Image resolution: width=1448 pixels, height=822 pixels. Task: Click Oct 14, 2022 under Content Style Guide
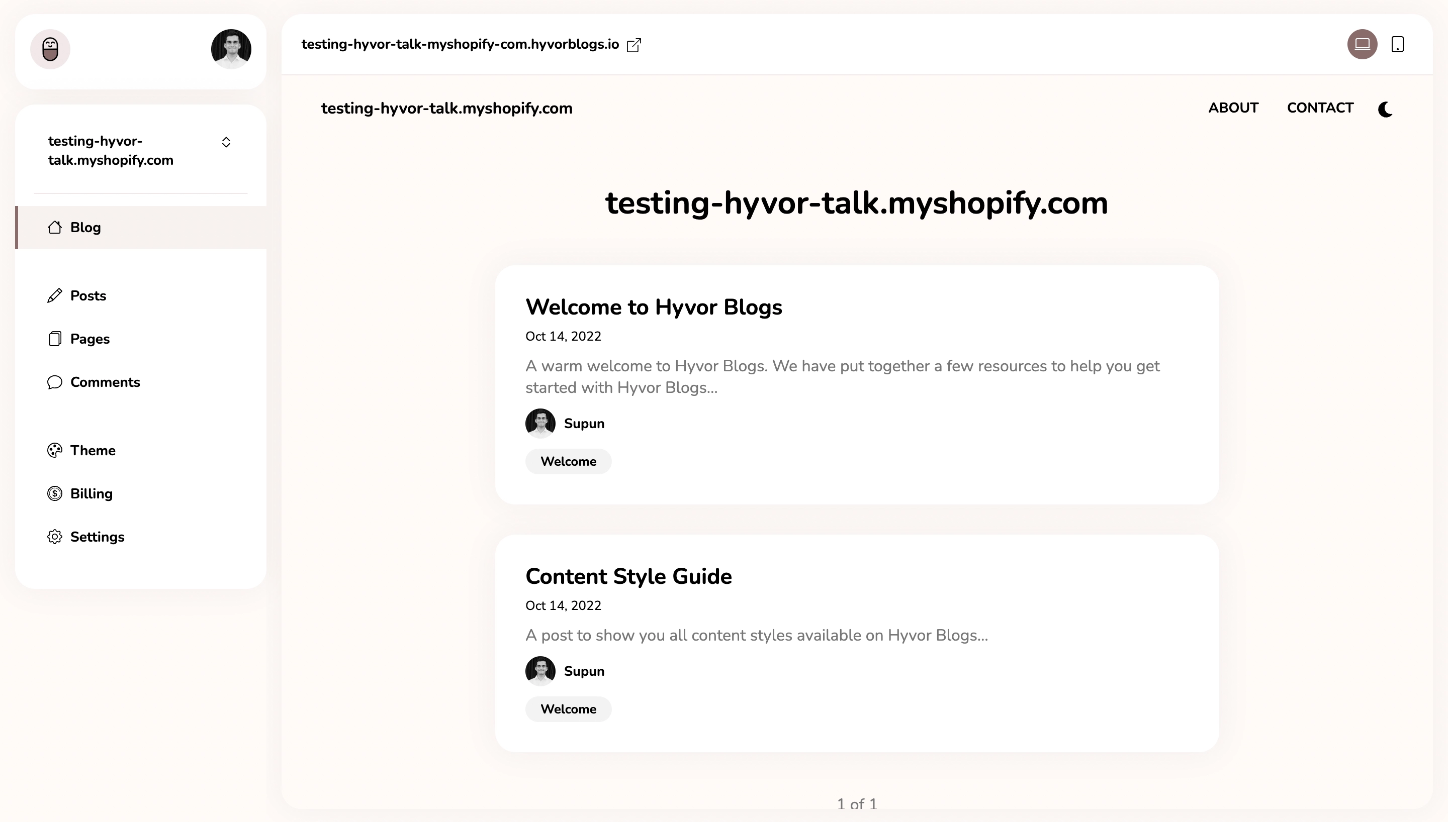[x=563, y=606]
